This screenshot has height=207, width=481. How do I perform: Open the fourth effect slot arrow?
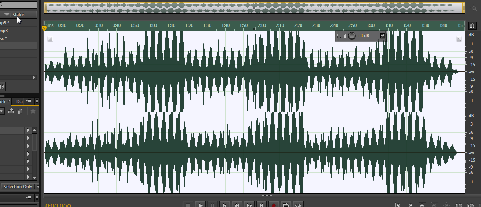click(x=28, y=154)
